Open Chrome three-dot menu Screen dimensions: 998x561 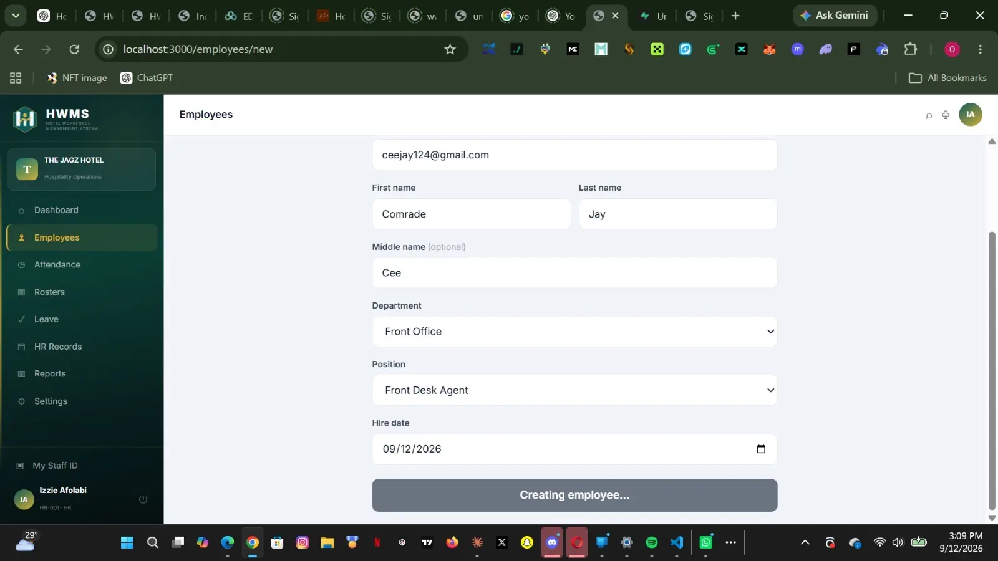point(980,49)
